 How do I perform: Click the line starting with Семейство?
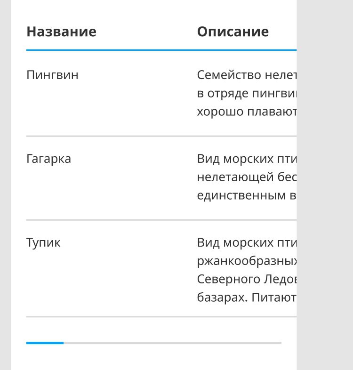pyautogui.click(x=247, y=75)
